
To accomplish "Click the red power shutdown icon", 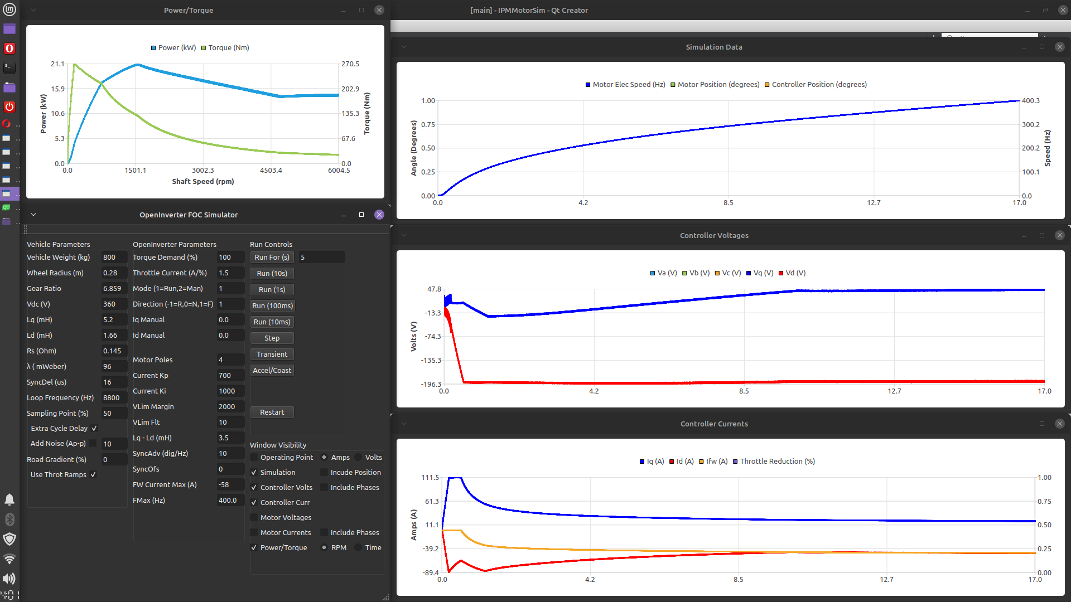I will pos(9,106).
